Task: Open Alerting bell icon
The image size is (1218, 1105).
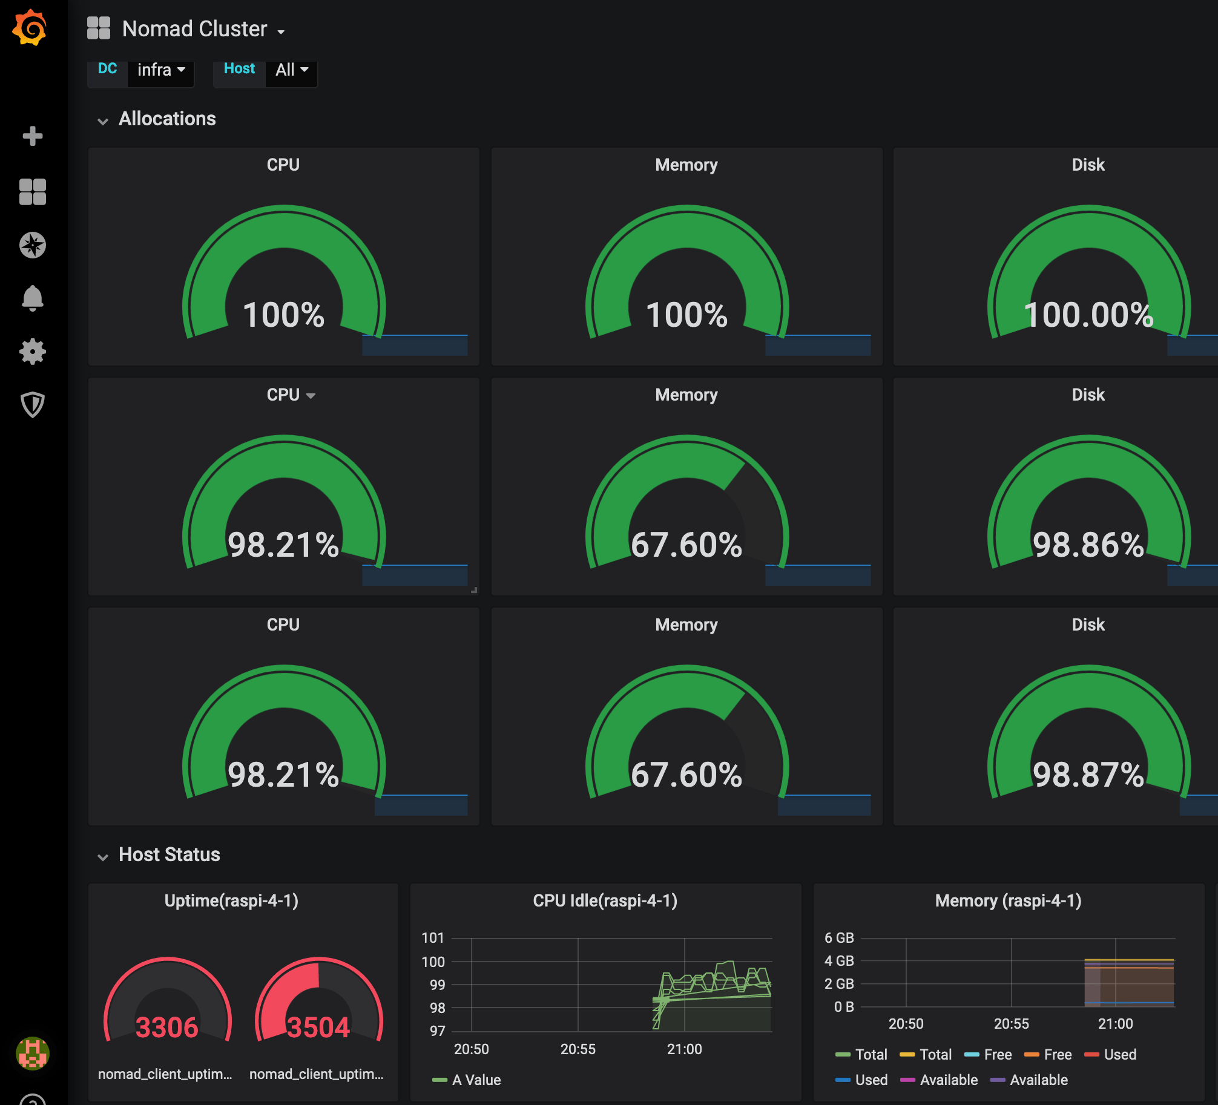Action: coord(33,298)
